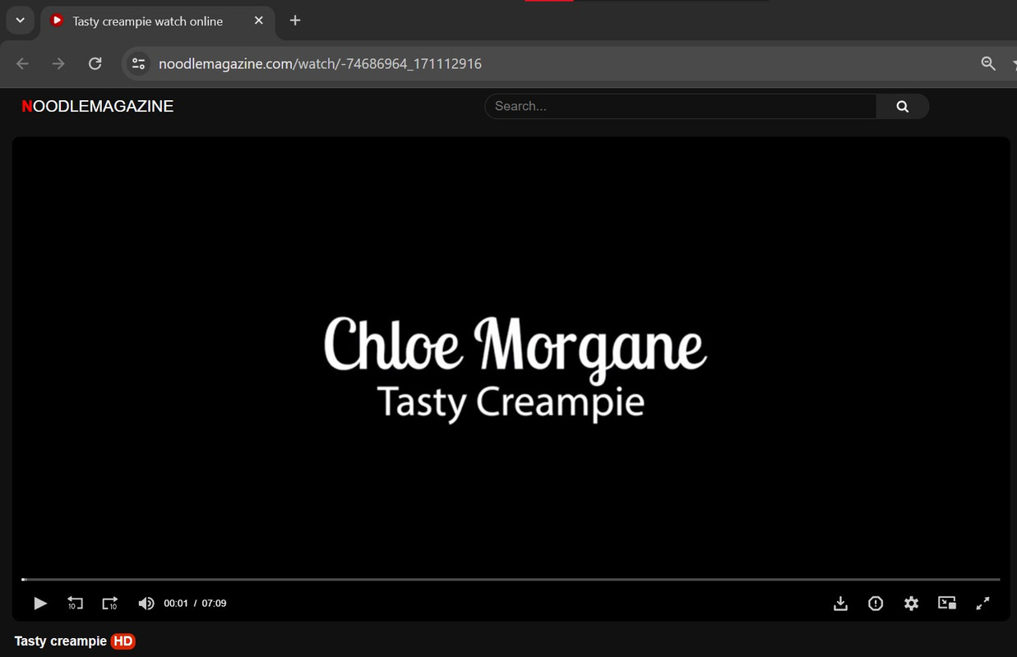Submit search with magnifier button
Image resolution: width=1017 pixels, height=657 pixels.
903,106
